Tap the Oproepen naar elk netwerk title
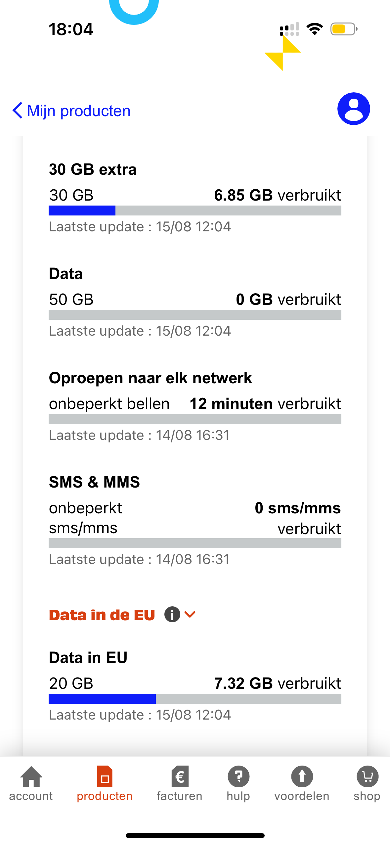The width and height of the screenshot is (390, 846). click(x=150, y=378)
